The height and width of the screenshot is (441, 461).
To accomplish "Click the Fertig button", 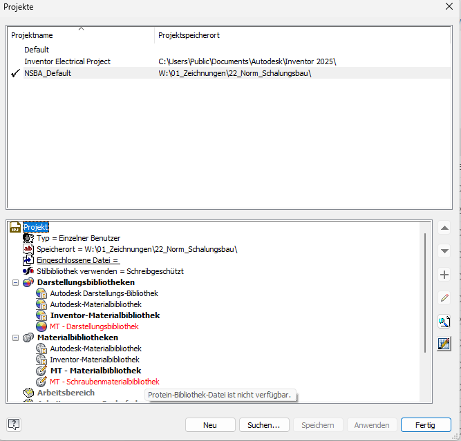I will point(426,425).
